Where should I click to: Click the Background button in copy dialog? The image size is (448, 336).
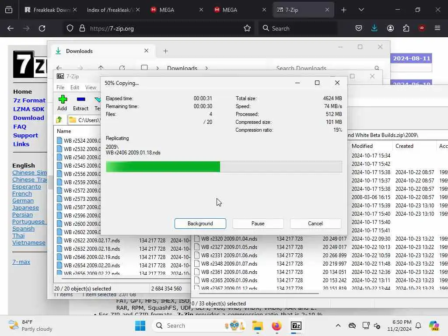pyautogui.click(x=200, y=224)
